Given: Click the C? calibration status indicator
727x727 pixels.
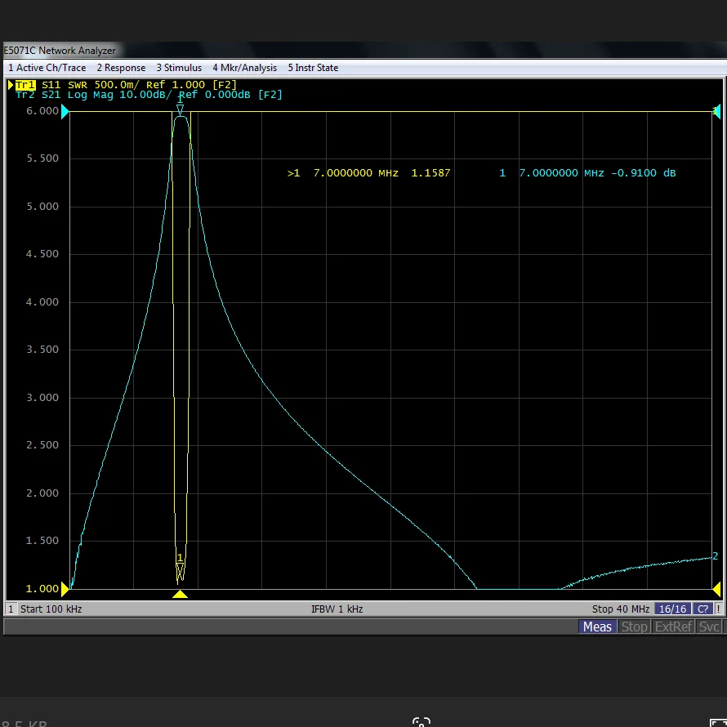Looking at the screenshot, I should pyautogui.click(x=702, y=609).
